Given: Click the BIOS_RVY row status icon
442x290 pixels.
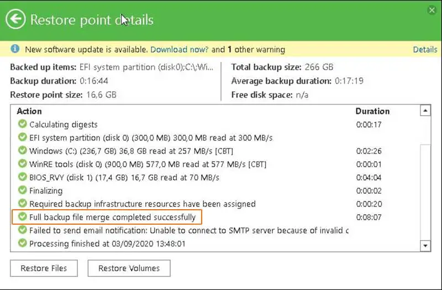Looking at the screenshot, I should tap(22, 177).
